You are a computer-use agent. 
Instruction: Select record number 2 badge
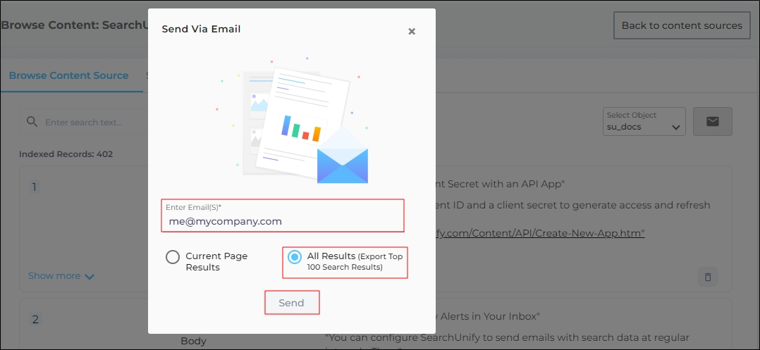click(x=35, y=320)
